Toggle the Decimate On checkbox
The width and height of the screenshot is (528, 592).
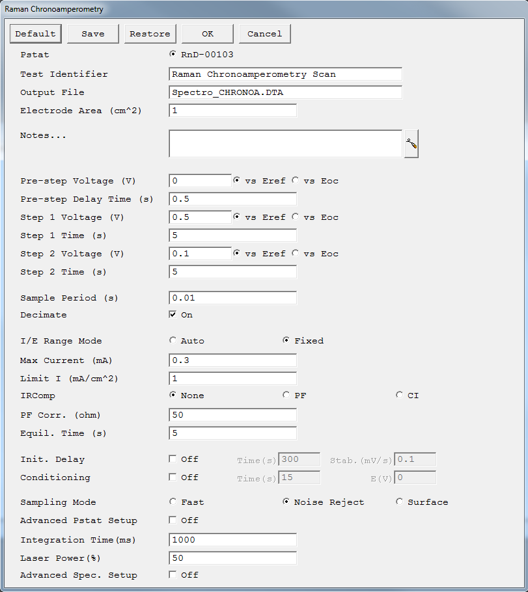click(173, 314)
